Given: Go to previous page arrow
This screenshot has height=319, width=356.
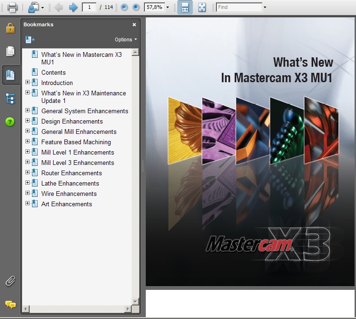Looking at the screenshot, I should tap(59, 7).
